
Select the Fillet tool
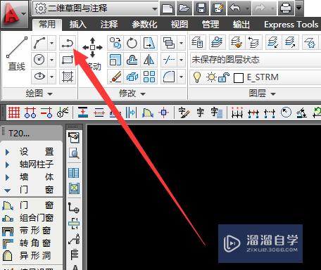click(169, 77)
